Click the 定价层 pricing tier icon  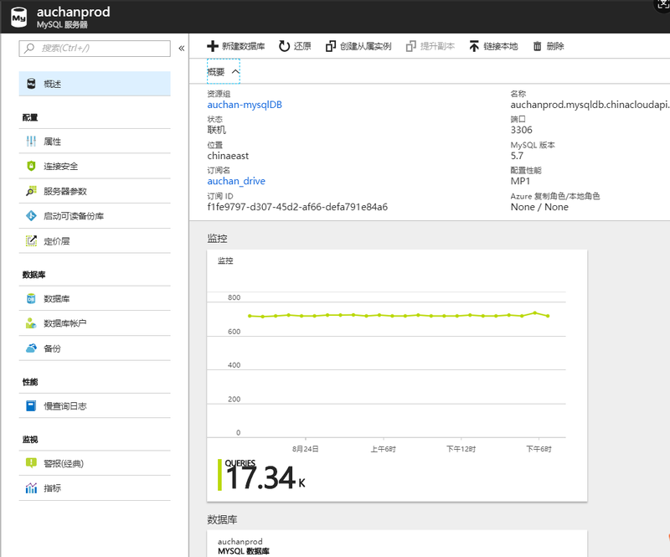(x=31, y=240)
